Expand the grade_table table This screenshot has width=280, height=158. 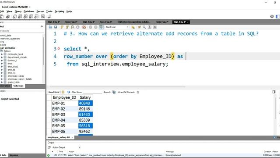[2, 82]
